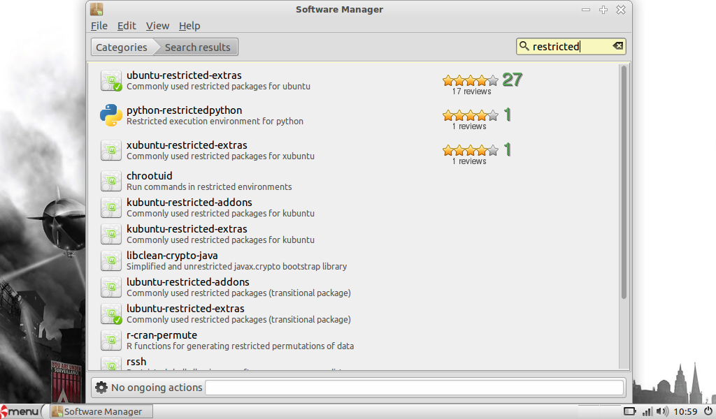The height and width of the screenshot is (419, 716).
Task: Select the xubuntu-restricted-extras entry
Action: (354, 150)
